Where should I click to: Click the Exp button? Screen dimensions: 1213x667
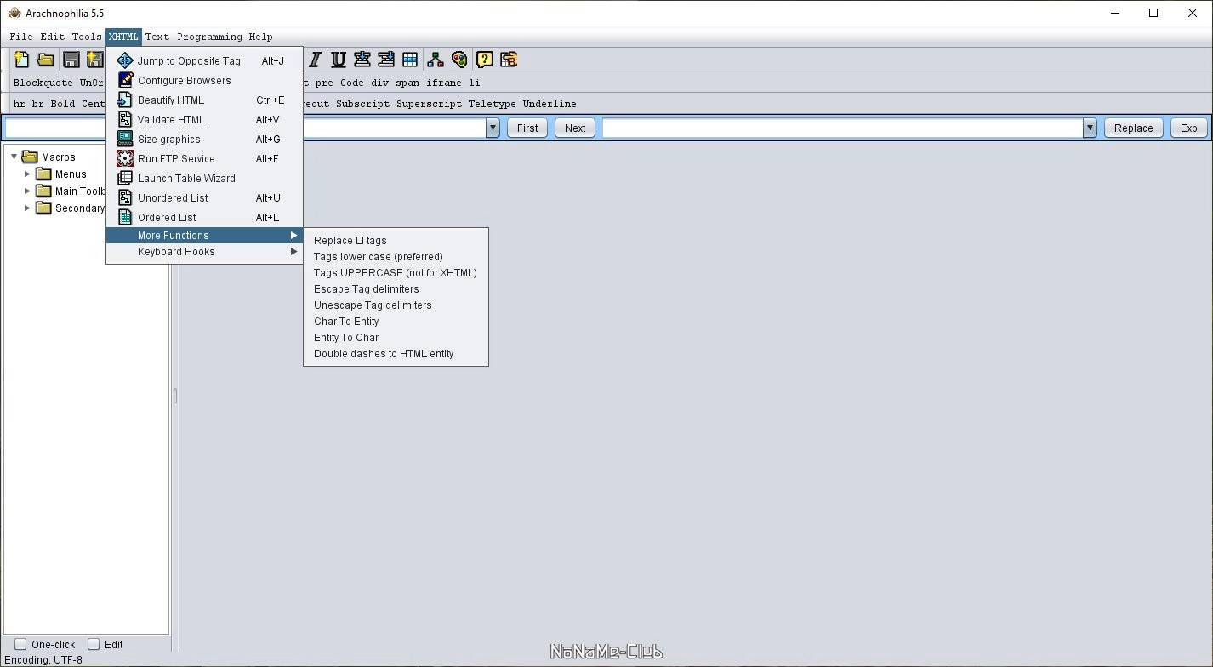tap(1188, 128)
